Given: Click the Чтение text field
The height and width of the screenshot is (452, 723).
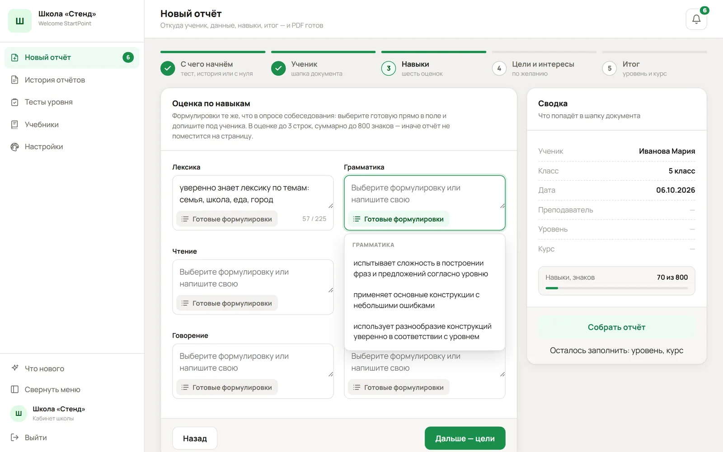Looking at the screenshot, I should [x=253, y=278].
